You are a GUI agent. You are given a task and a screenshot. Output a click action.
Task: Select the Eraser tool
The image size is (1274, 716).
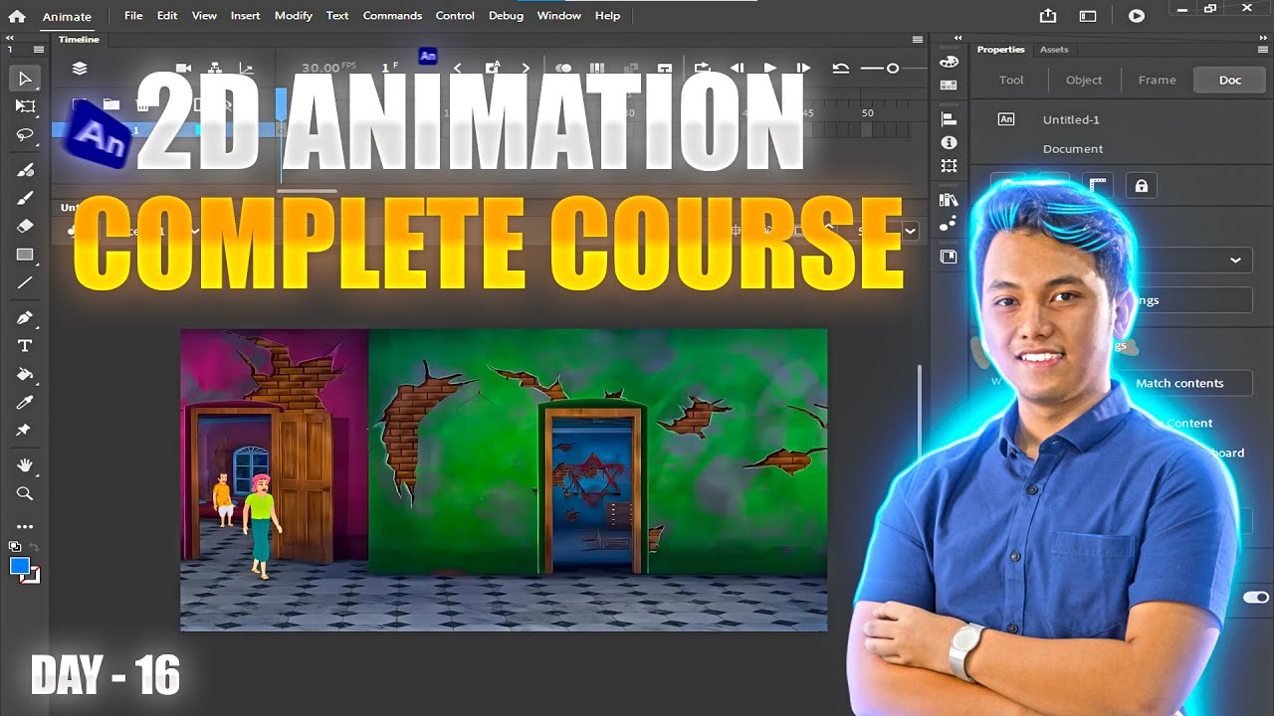pos(25,226)
